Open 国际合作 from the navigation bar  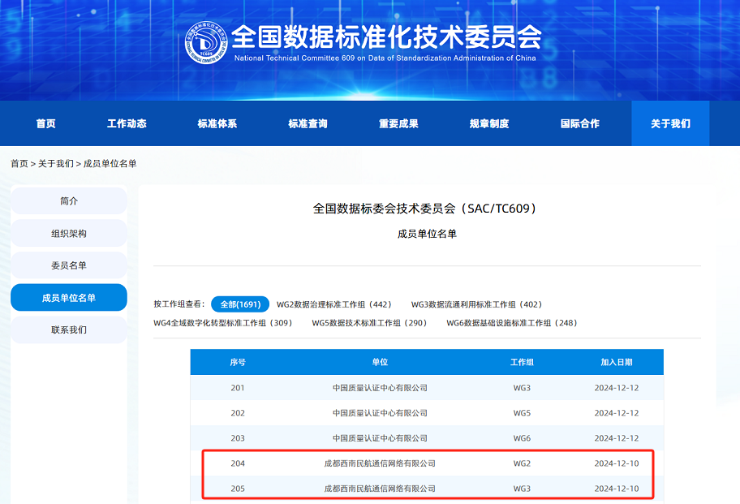[x=580, y=123]
